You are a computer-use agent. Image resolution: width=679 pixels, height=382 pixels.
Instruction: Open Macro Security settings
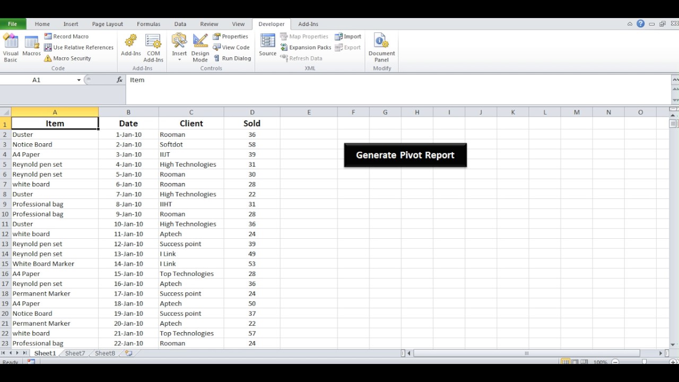pyautogui.click(x=68, y=58)
